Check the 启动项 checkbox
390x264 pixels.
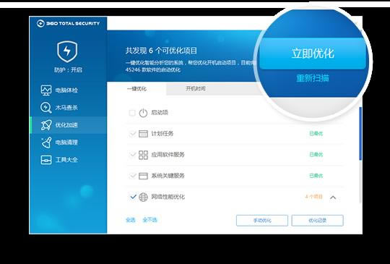click(132, 113)
